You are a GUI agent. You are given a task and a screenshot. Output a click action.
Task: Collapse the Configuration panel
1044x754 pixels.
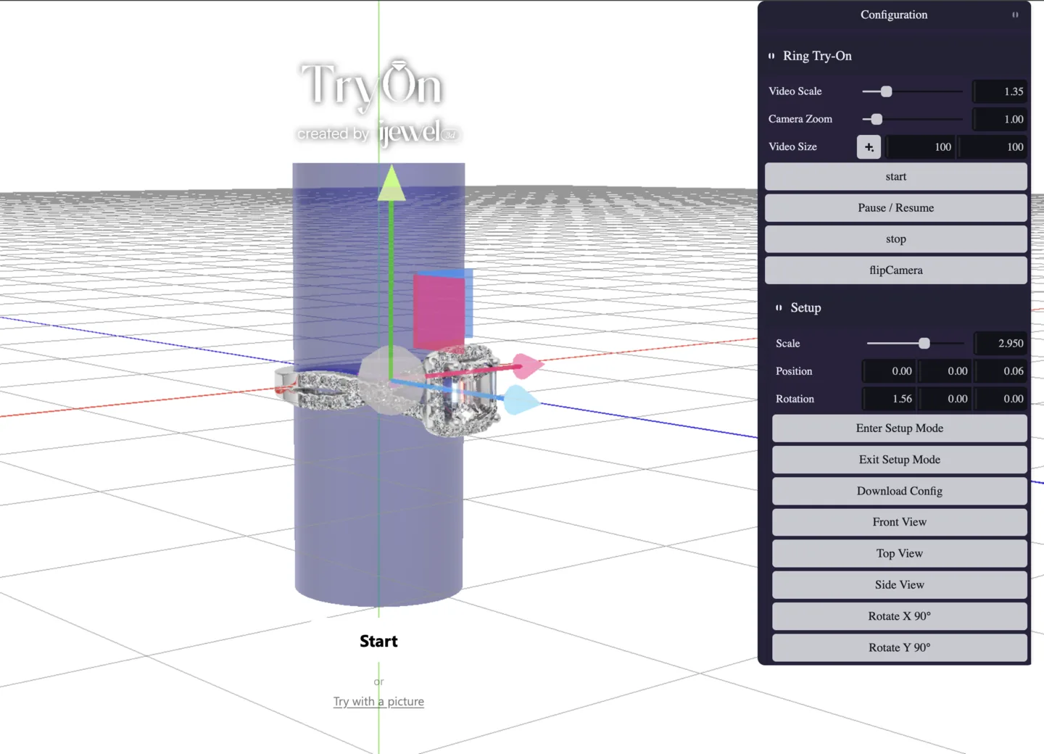[x=1015, y=14]
